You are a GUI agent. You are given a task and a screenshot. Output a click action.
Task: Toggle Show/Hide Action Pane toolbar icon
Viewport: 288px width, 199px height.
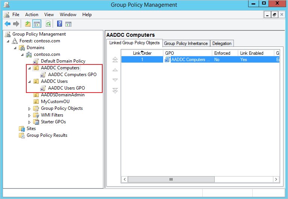coord(68,24)
